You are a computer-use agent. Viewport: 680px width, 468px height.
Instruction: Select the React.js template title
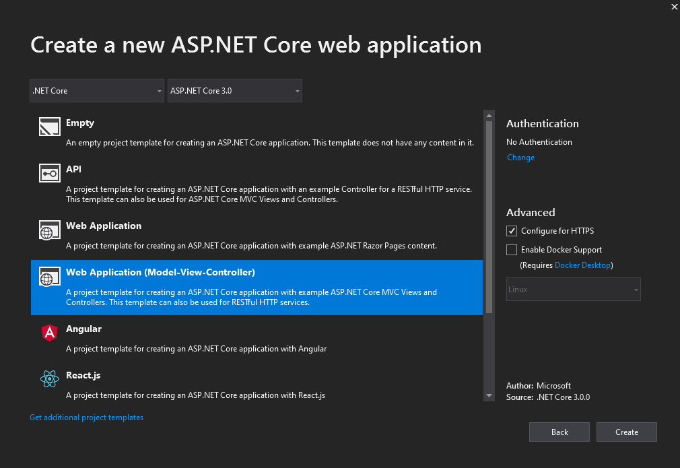pos(83,375)
